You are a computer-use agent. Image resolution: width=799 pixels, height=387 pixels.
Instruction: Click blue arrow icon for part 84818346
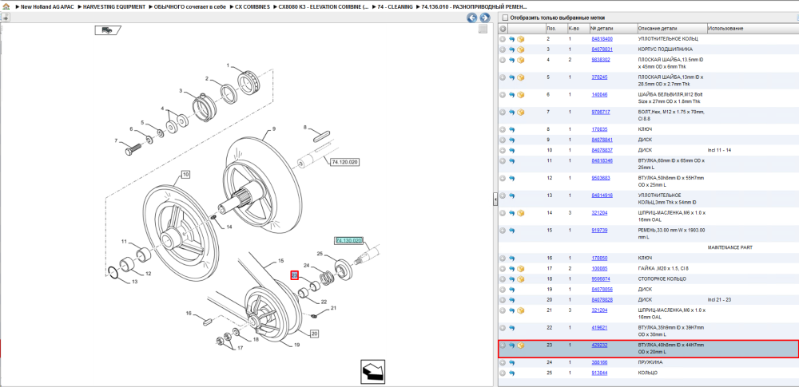tap(511, 161)
